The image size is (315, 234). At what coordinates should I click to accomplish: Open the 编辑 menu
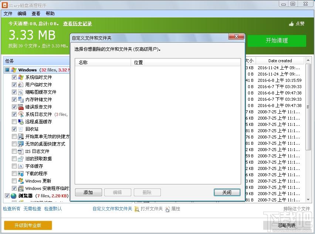(22, 13)
